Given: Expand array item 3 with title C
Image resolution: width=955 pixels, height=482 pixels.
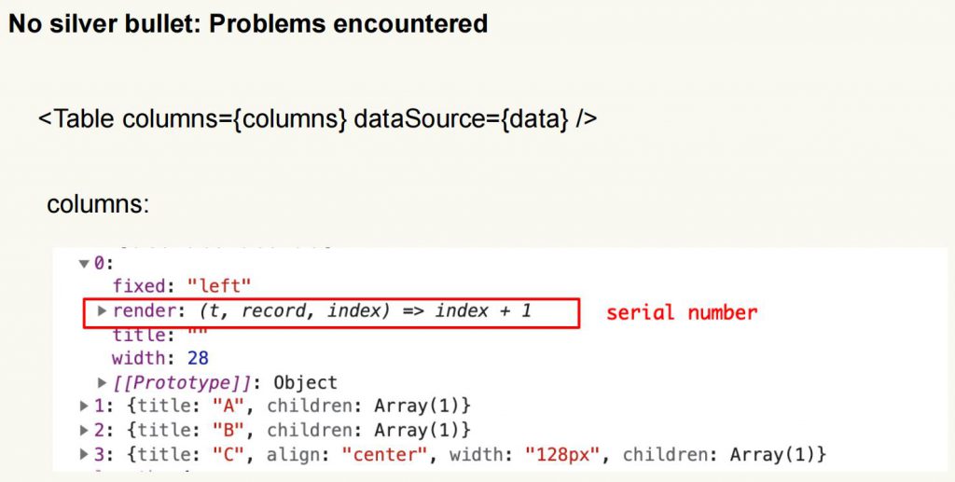Looking at the screenshot, I should coord(85,455).
